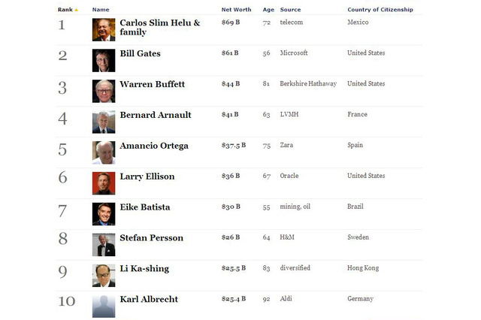Image resolution: width=481 pixels, height=320 pixels.
Task: Open Li Ka-shing's photo thumbnail
Action: click(104, 276)
